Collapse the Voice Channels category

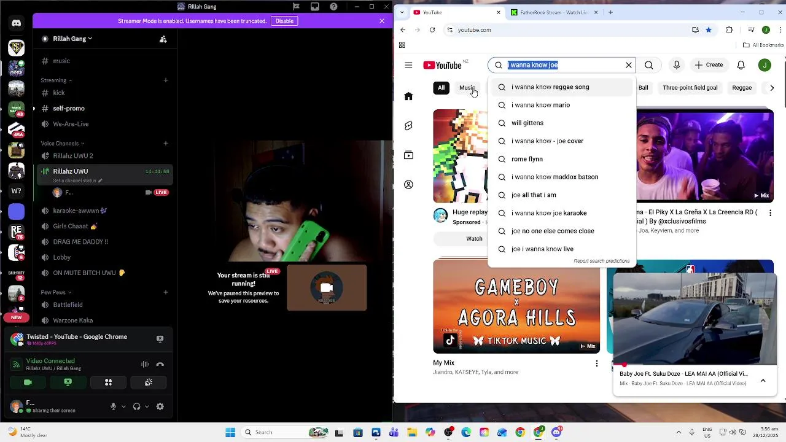click(x=63, y=144)
